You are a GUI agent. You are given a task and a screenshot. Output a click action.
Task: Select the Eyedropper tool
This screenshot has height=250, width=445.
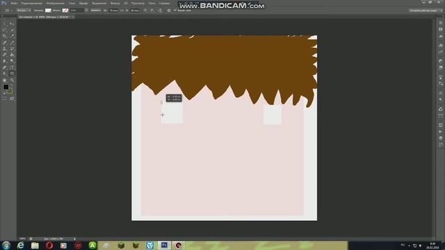tap(12, 36)
